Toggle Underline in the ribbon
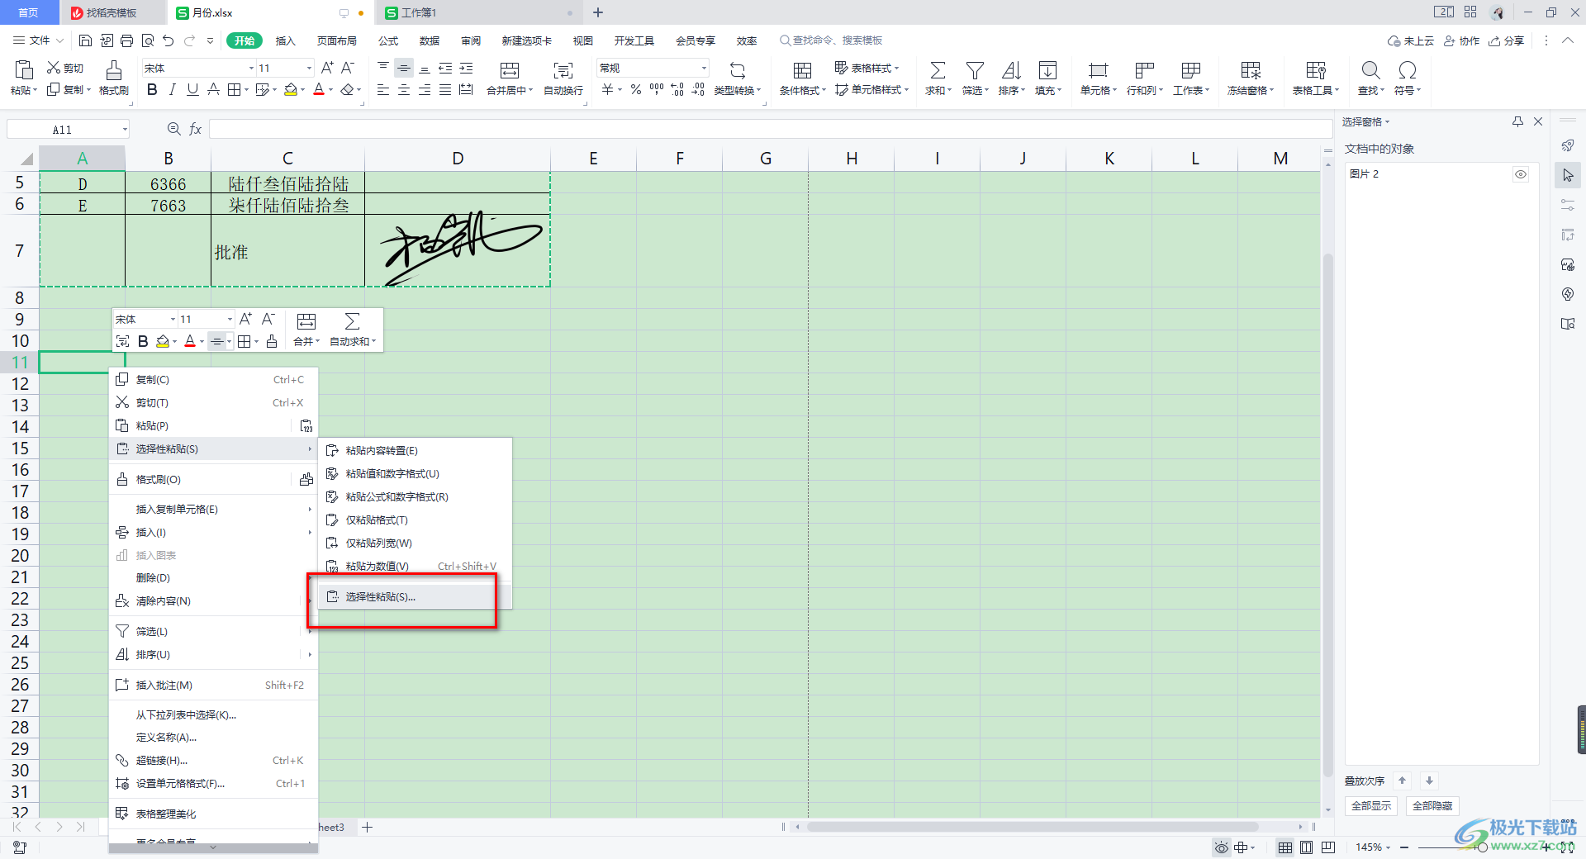The height and width of the screenshot is (859, 1586). tap(192, 90)
